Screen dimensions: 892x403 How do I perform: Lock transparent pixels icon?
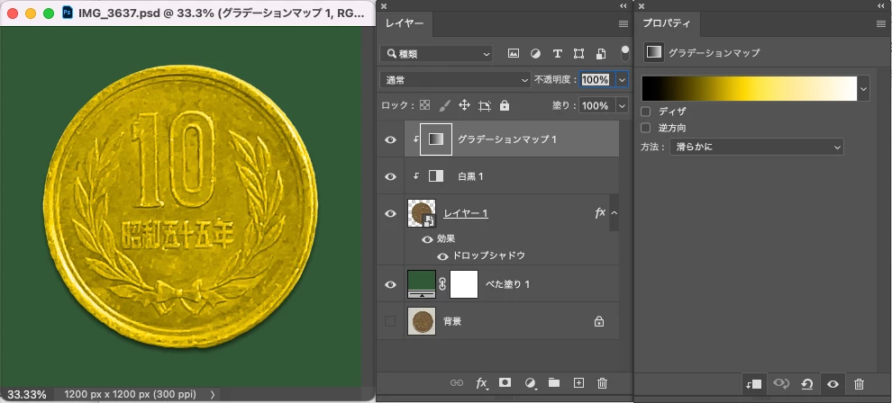[425, 105]
